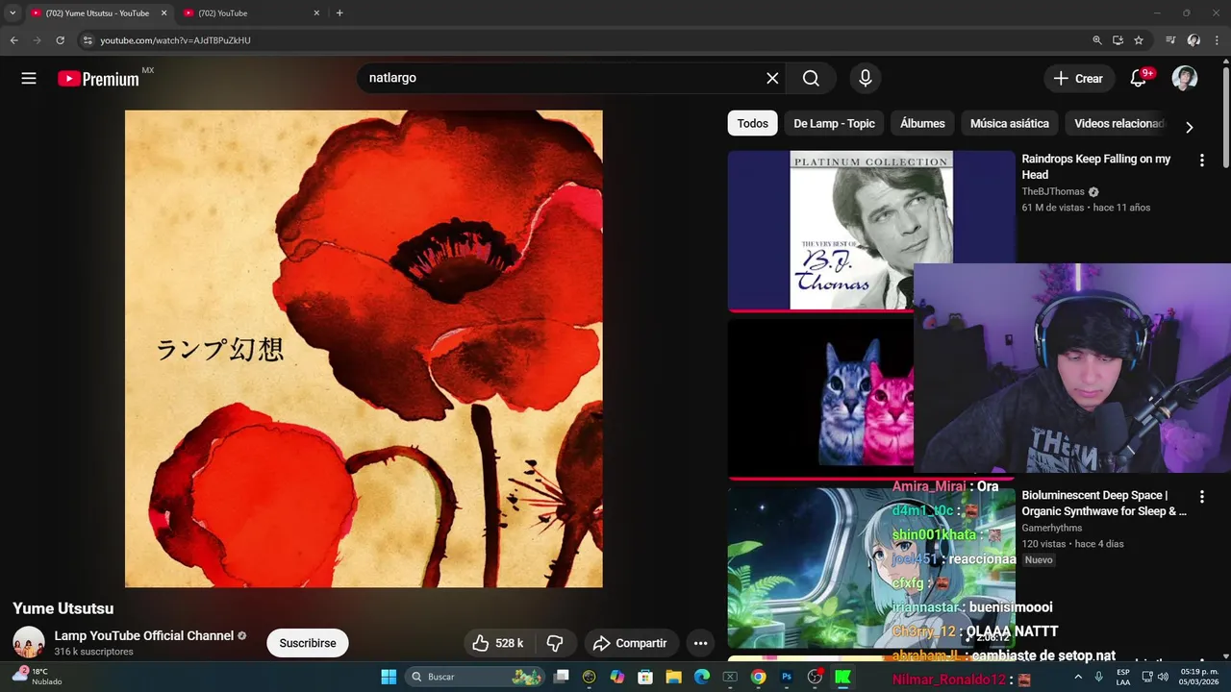Select the Álbumes filter chip
The height and width of the screenshot is (692, 1231).
pyautogui.click(x=922, y=123)
